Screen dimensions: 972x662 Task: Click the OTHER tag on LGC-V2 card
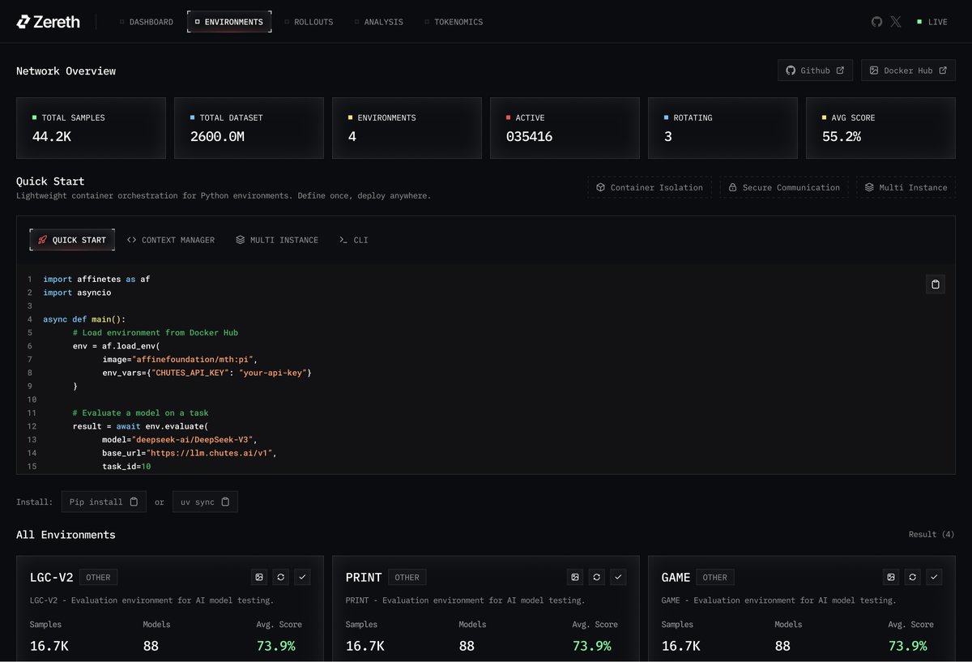[x=98, y=578]
